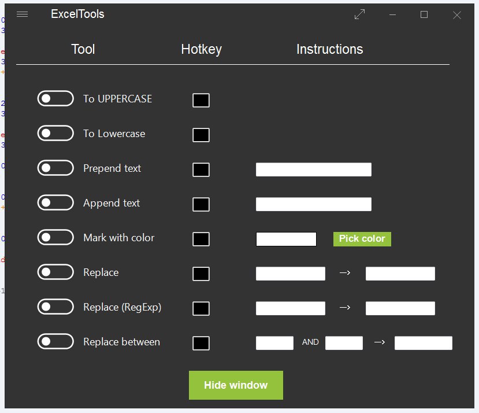Select Mark with color hotkey box
The width and height of the screenshot is (479, 413).
click(201, 239)
